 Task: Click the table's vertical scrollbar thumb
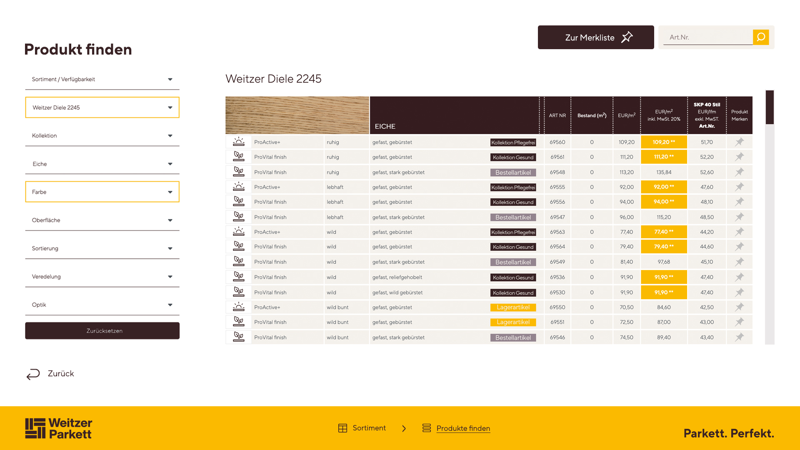(770, 107)
